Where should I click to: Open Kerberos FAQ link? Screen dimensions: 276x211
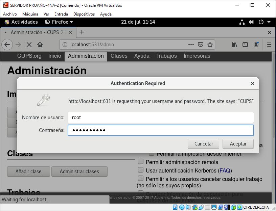[x=225, y=170]
